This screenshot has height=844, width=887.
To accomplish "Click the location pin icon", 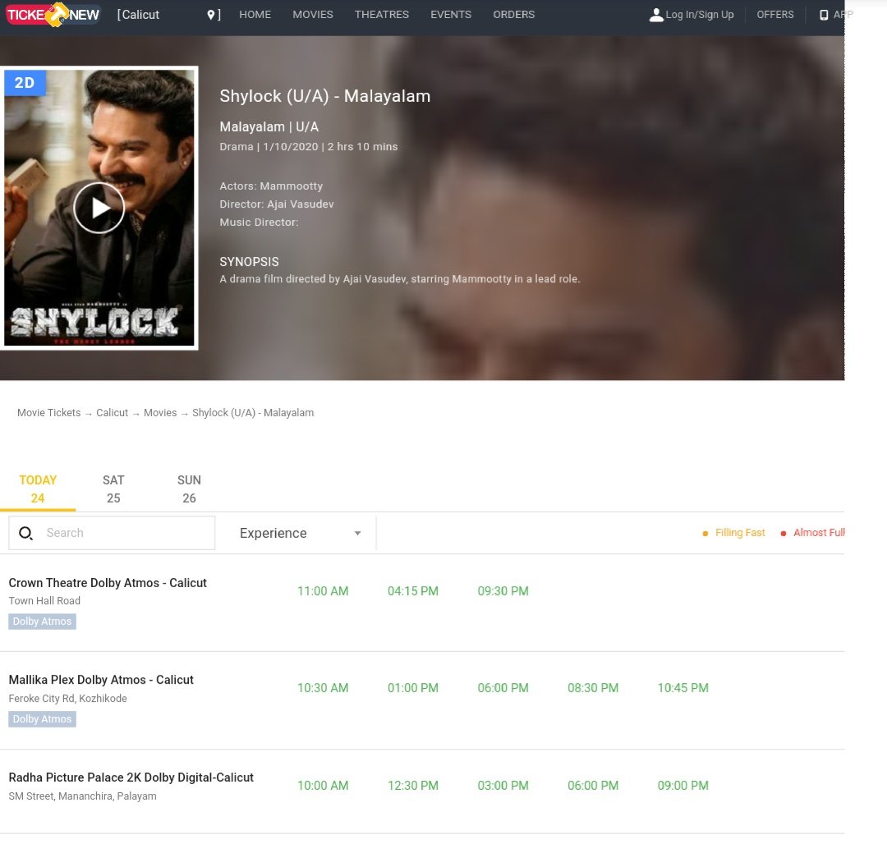I will tap(211, 15).
